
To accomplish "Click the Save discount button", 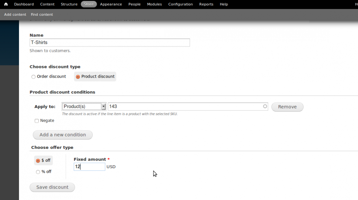I will click(x=52, y=187).
